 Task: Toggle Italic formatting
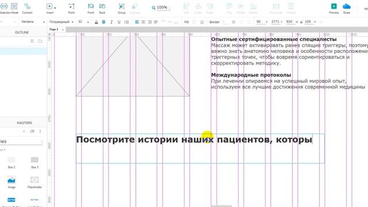[x=112, y=22]
